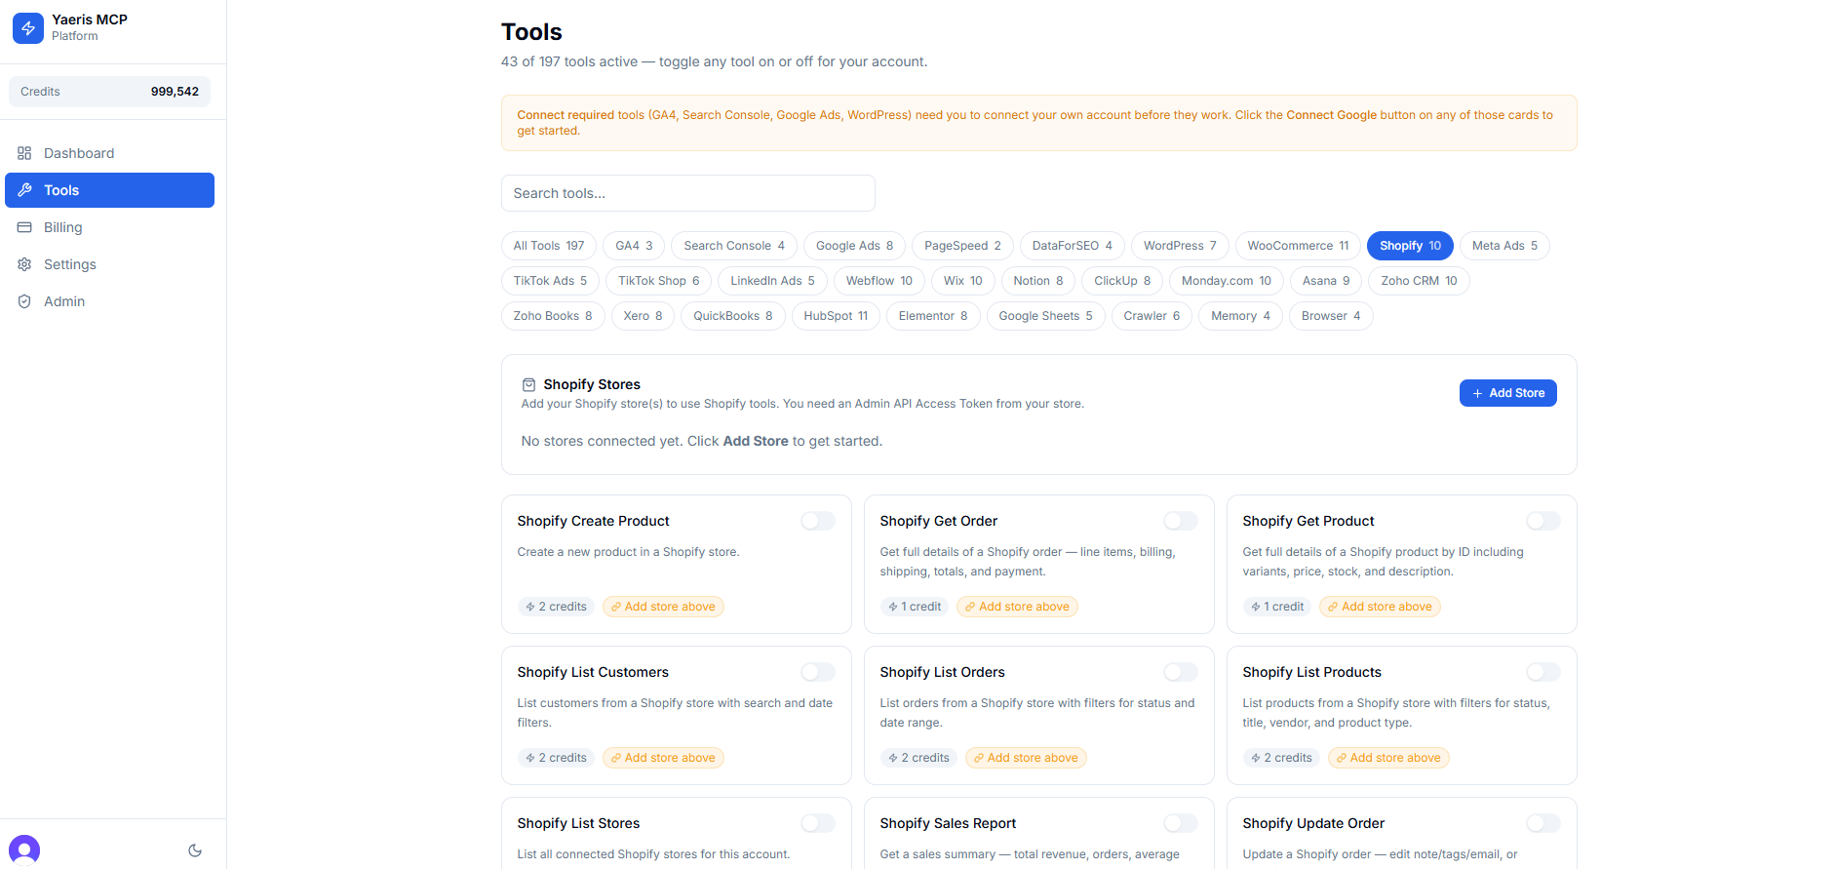This screenshot has height=869, width=1835.
Task: Show Notion tools
Action: click(x=1037, y=281)
